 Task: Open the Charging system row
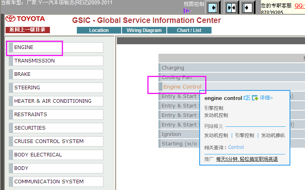[232, 68]
